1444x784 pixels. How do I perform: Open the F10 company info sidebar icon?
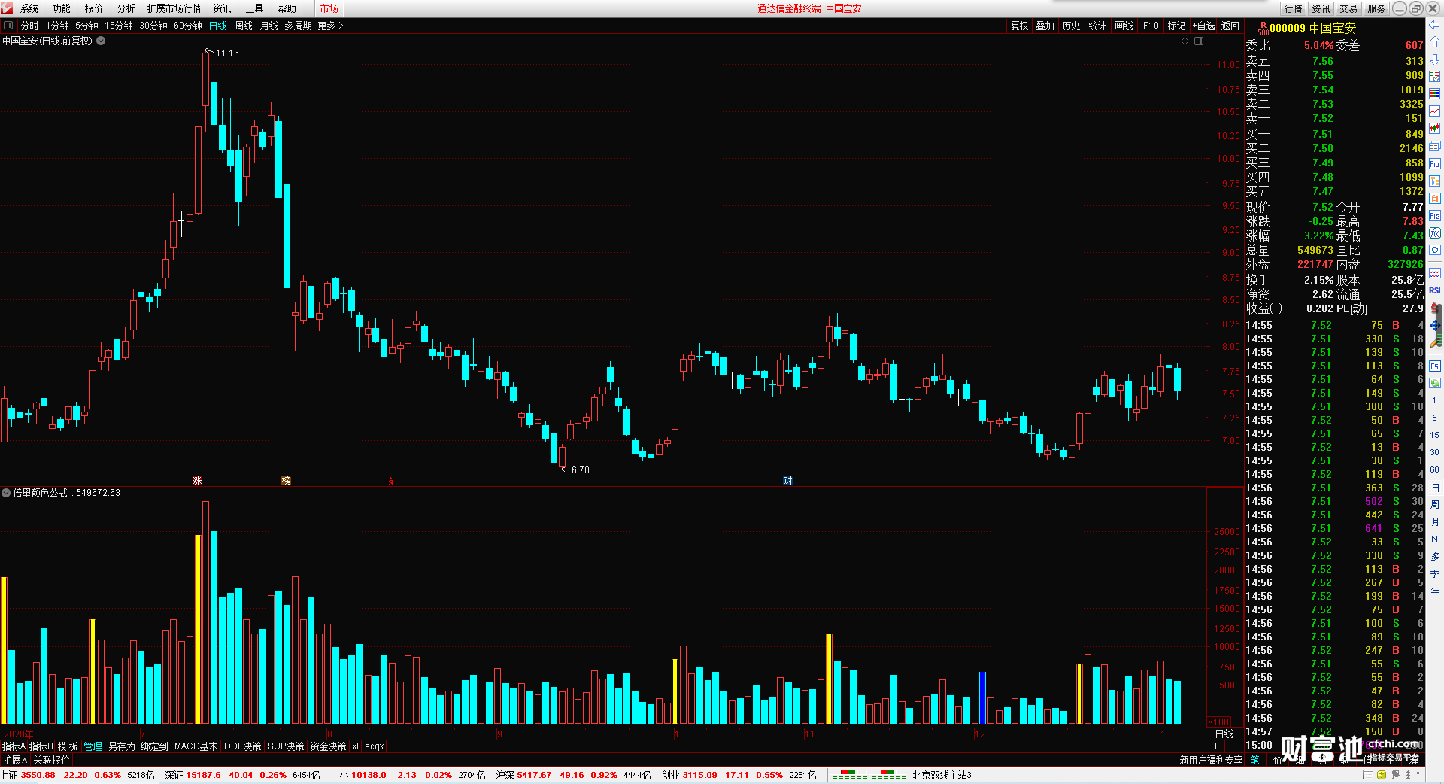pos(1435,163)
